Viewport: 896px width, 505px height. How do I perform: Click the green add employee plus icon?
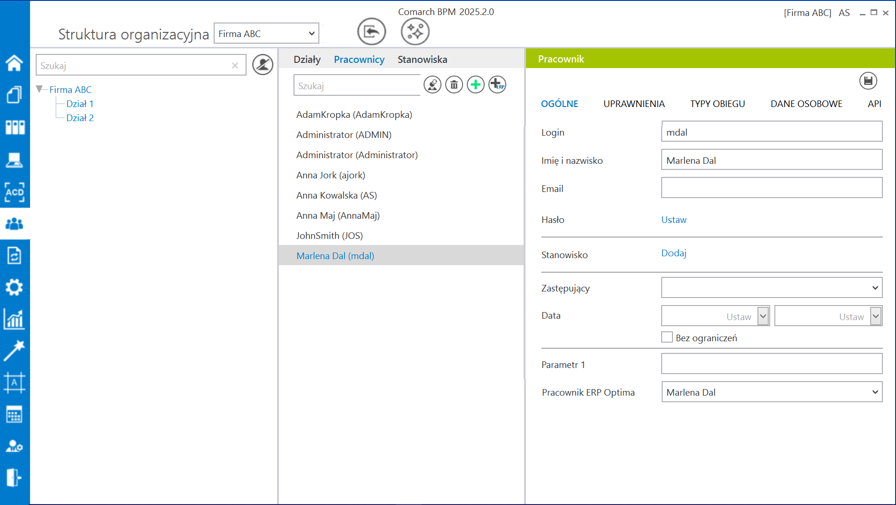[x=475, y=85]
